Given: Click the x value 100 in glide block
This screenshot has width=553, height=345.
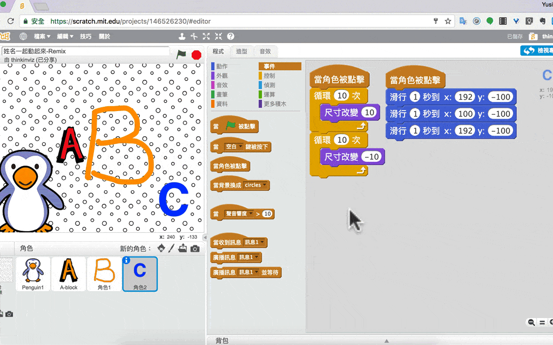Looking at the screenshot, I should click(465, 114).
